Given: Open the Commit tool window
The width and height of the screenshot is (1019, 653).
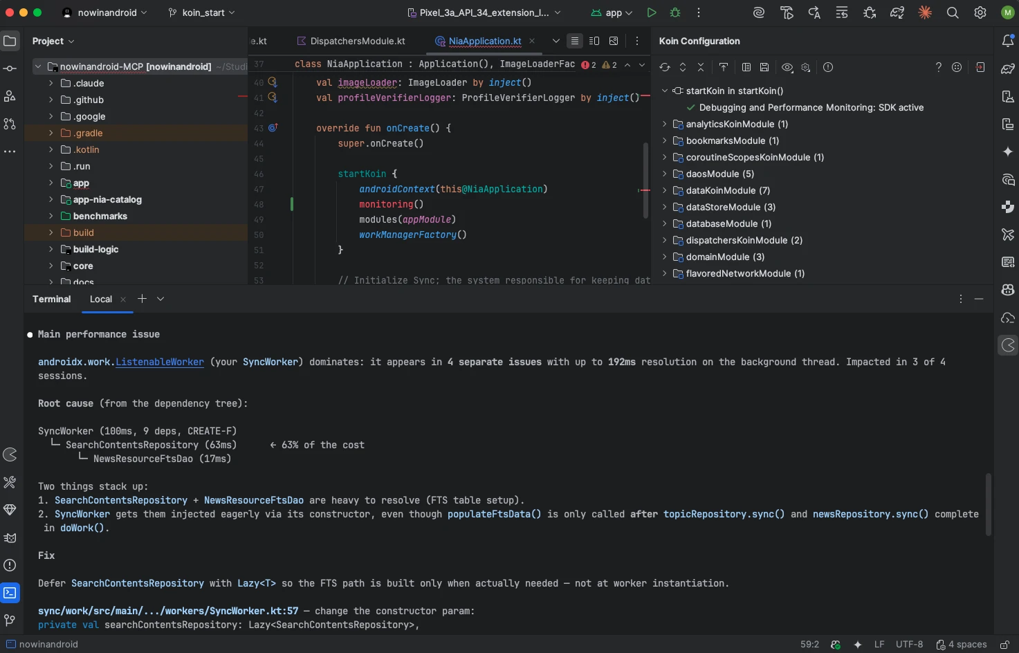Looking at the screenshot, I should pyautogui.click(x=10, y=68).
